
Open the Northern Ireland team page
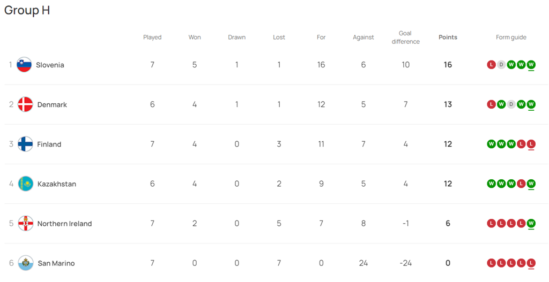coord(64,224)
